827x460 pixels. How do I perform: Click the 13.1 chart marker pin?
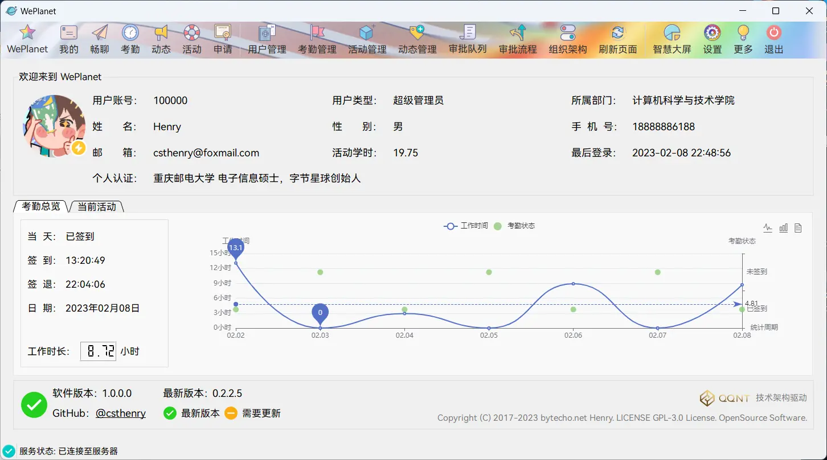tap(236, 248)
